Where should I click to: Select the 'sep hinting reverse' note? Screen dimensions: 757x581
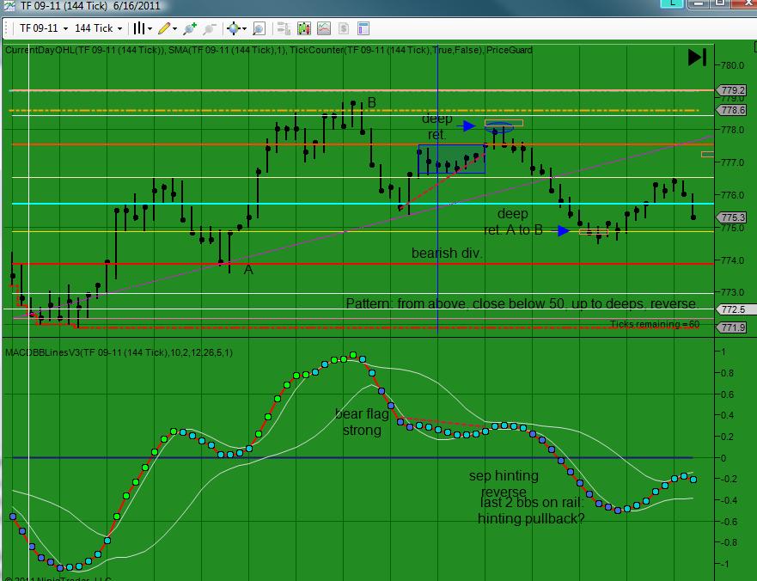tap(504, 483)
